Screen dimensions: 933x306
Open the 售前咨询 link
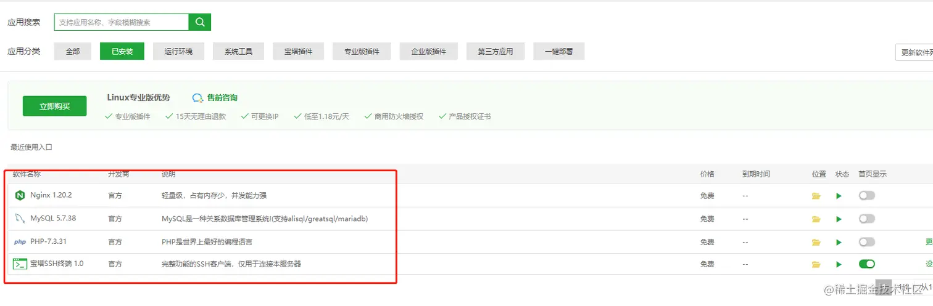point(222,98)
